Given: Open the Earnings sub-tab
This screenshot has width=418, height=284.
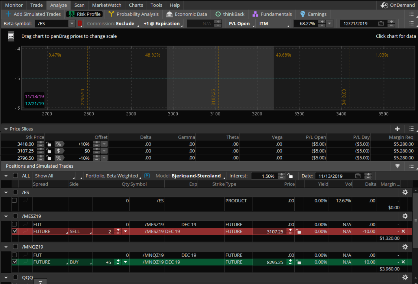Looking at the screenshot, I should (x=313, y=14).
